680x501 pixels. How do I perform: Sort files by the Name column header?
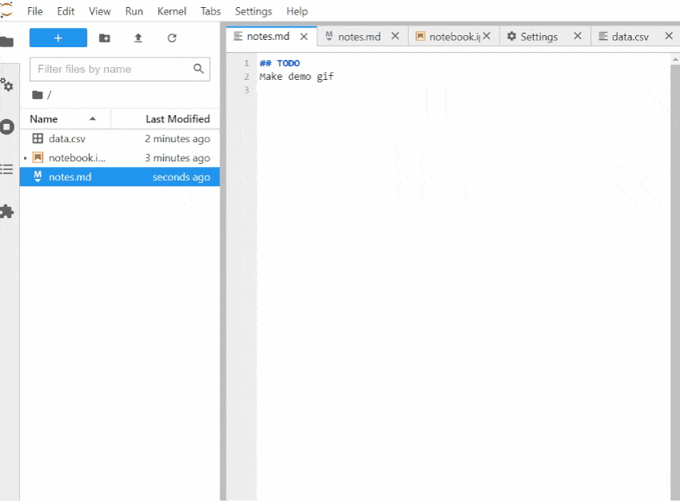click(x=65, y=119)
